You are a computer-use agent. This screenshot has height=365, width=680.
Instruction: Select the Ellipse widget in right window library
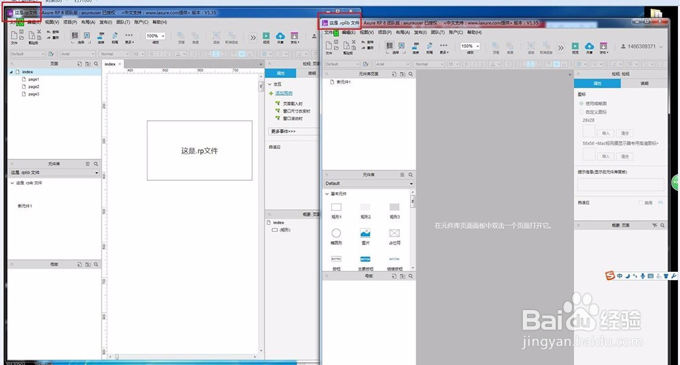(x=336, y=233)
